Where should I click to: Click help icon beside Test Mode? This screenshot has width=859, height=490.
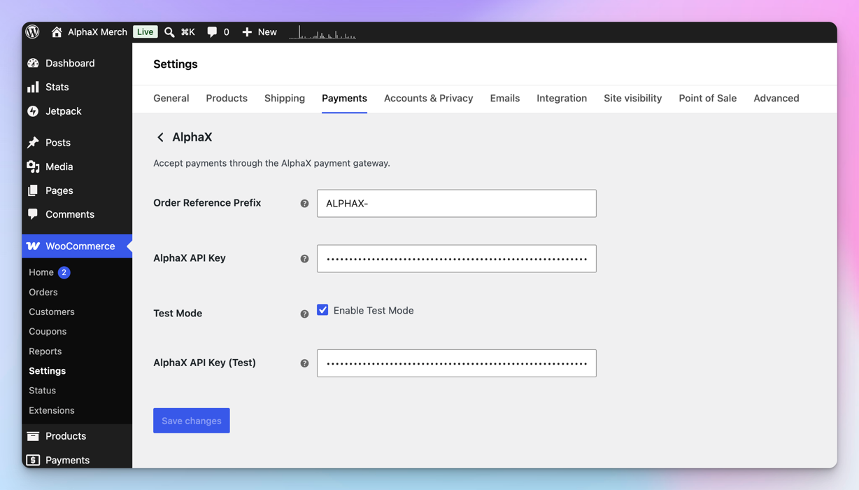coord(304,314)
